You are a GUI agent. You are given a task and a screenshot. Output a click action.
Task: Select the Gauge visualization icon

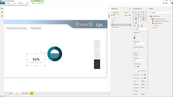pos(141,19)
